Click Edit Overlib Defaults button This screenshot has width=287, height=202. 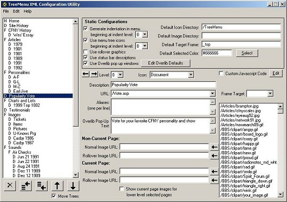[166, 63]
